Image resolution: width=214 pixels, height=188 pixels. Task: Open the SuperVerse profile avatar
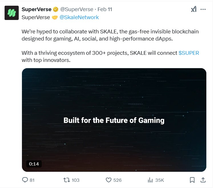[x=12, y=13]
